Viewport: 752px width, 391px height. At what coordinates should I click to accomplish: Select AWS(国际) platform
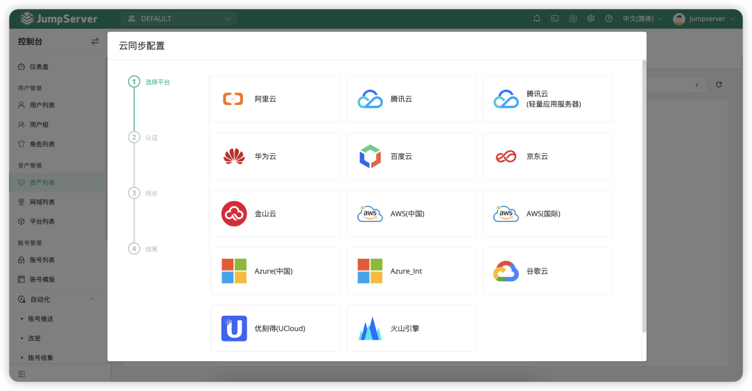point(547,214)
